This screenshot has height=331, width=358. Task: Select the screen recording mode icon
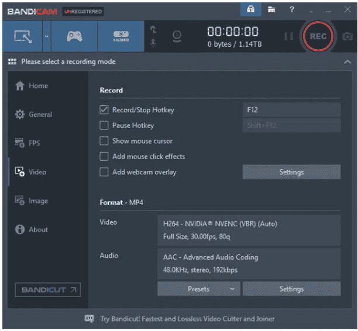[23, 36]
